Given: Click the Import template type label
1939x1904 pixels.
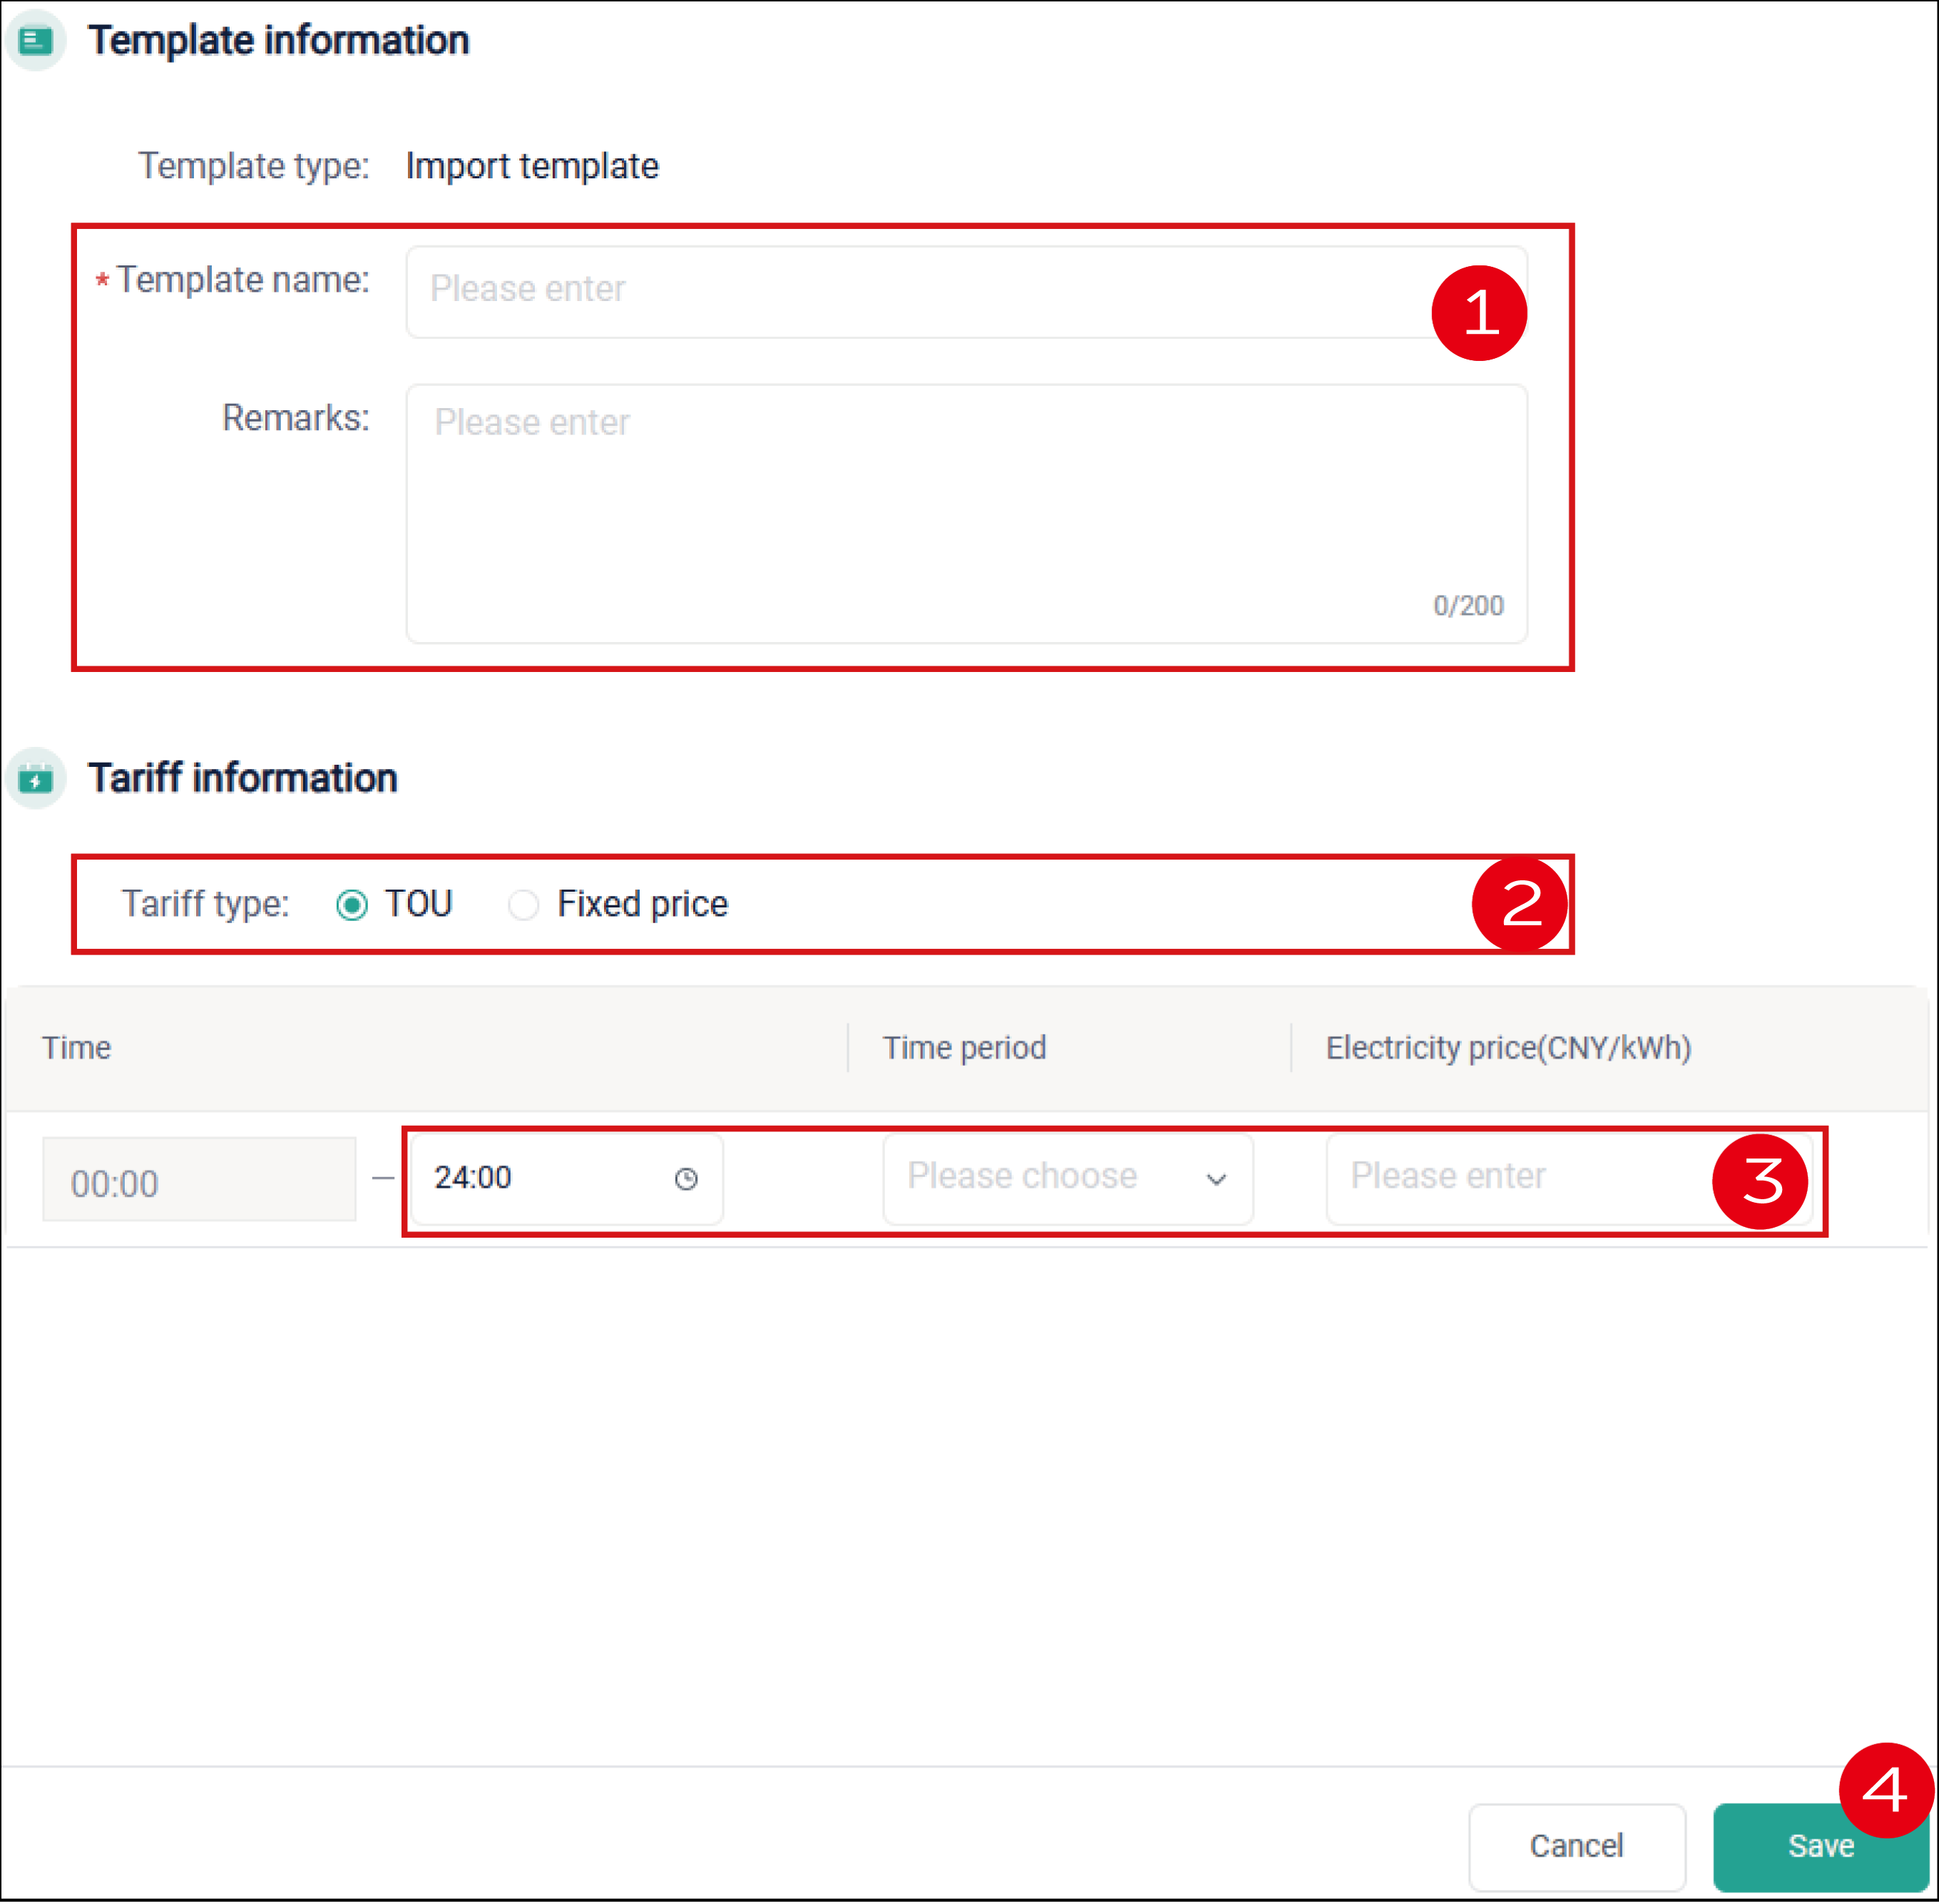Looking at the screenshot, I should click(532, 167).
